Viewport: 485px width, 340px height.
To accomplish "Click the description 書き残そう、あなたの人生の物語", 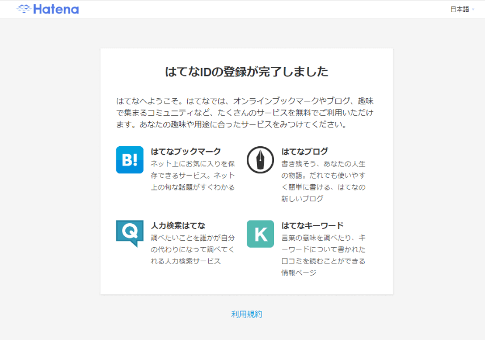I will pos(323,181).
